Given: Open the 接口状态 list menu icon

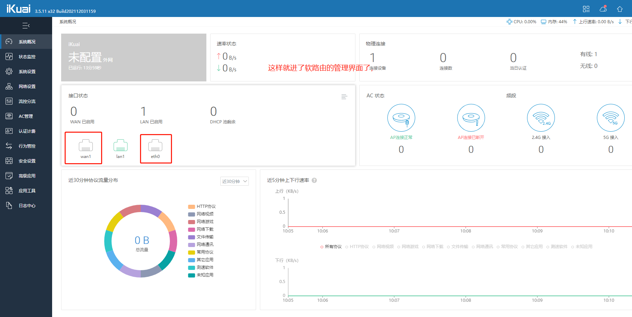Looking at the screenshot, I should [344, 97].
